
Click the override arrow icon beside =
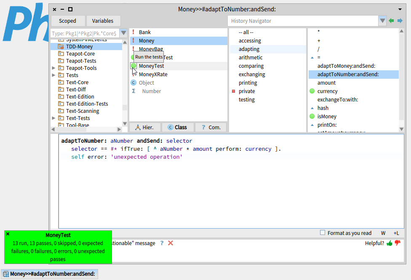312,57
